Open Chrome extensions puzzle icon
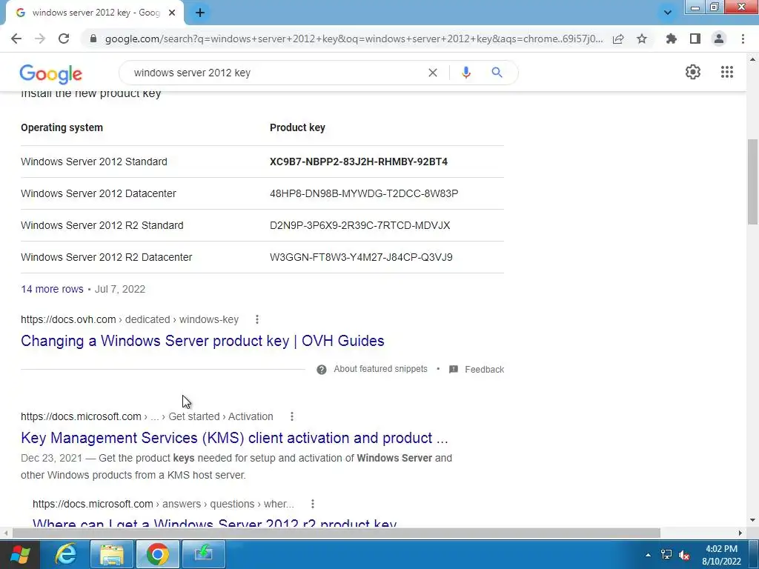759x569 pixels. tap(672, 39)
